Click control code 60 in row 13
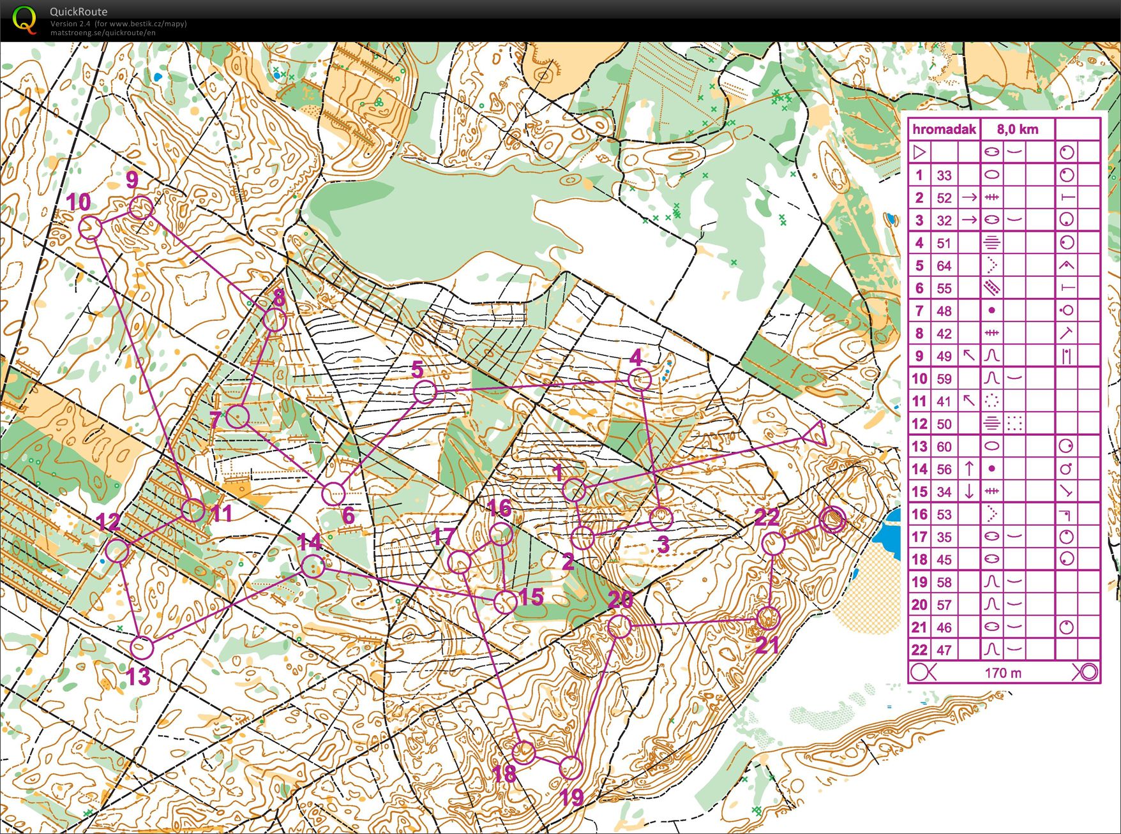 pos(944,447)
